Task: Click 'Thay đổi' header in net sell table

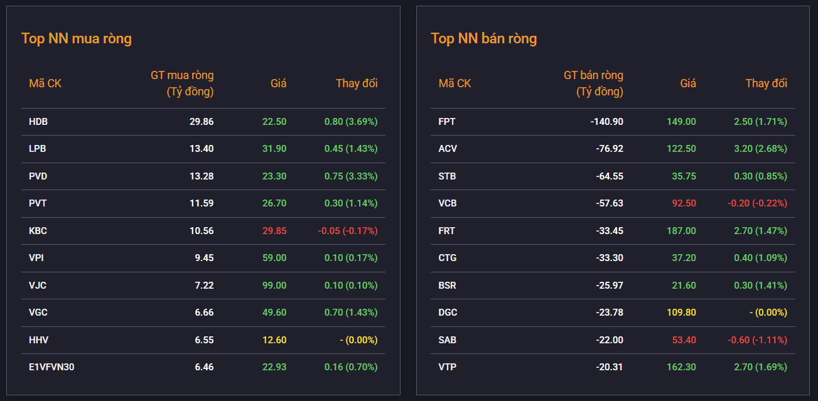Action: [x=767, y=83]
